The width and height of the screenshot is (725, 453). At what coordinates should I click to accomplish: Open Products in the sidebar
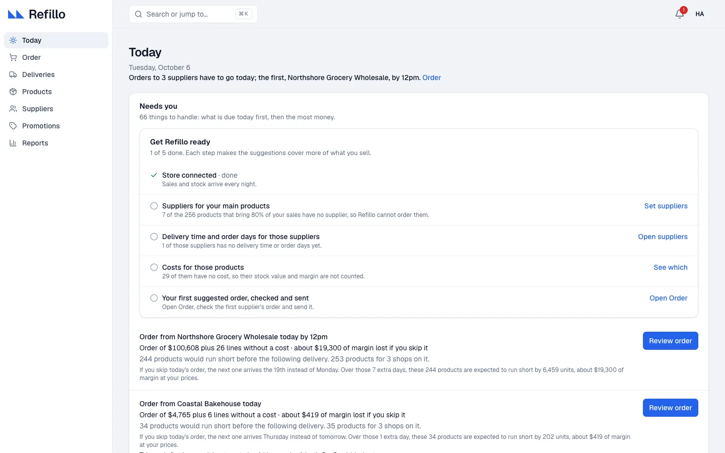pos(56,92)
